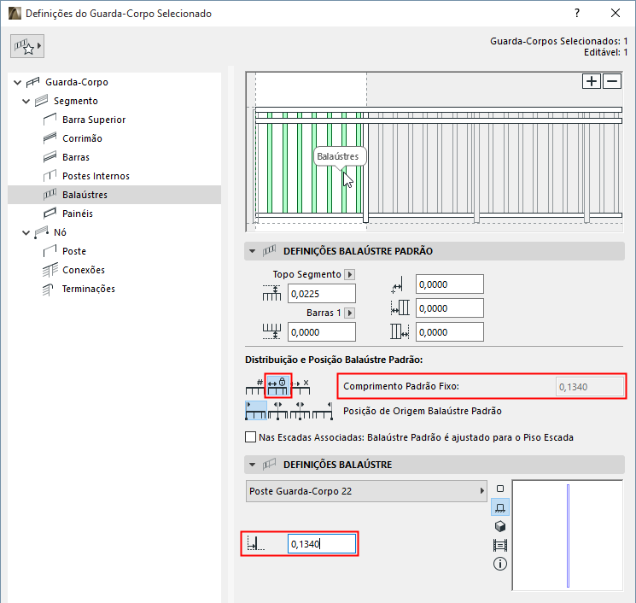
Task: Collapse Nó tree node
Action: tap(26, 232)
